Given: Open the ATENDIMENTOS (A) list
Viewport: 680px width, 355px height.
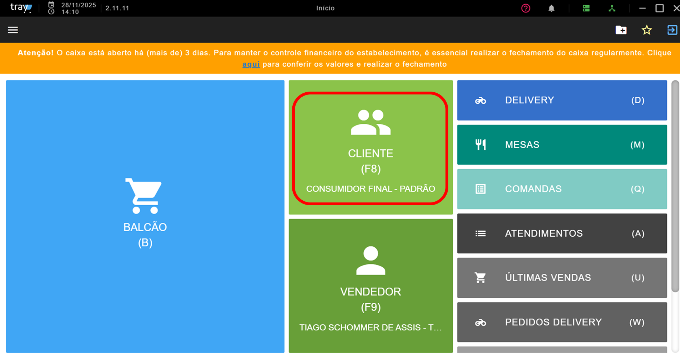Looking at the screenshot, I should click(x=562, y=233).
